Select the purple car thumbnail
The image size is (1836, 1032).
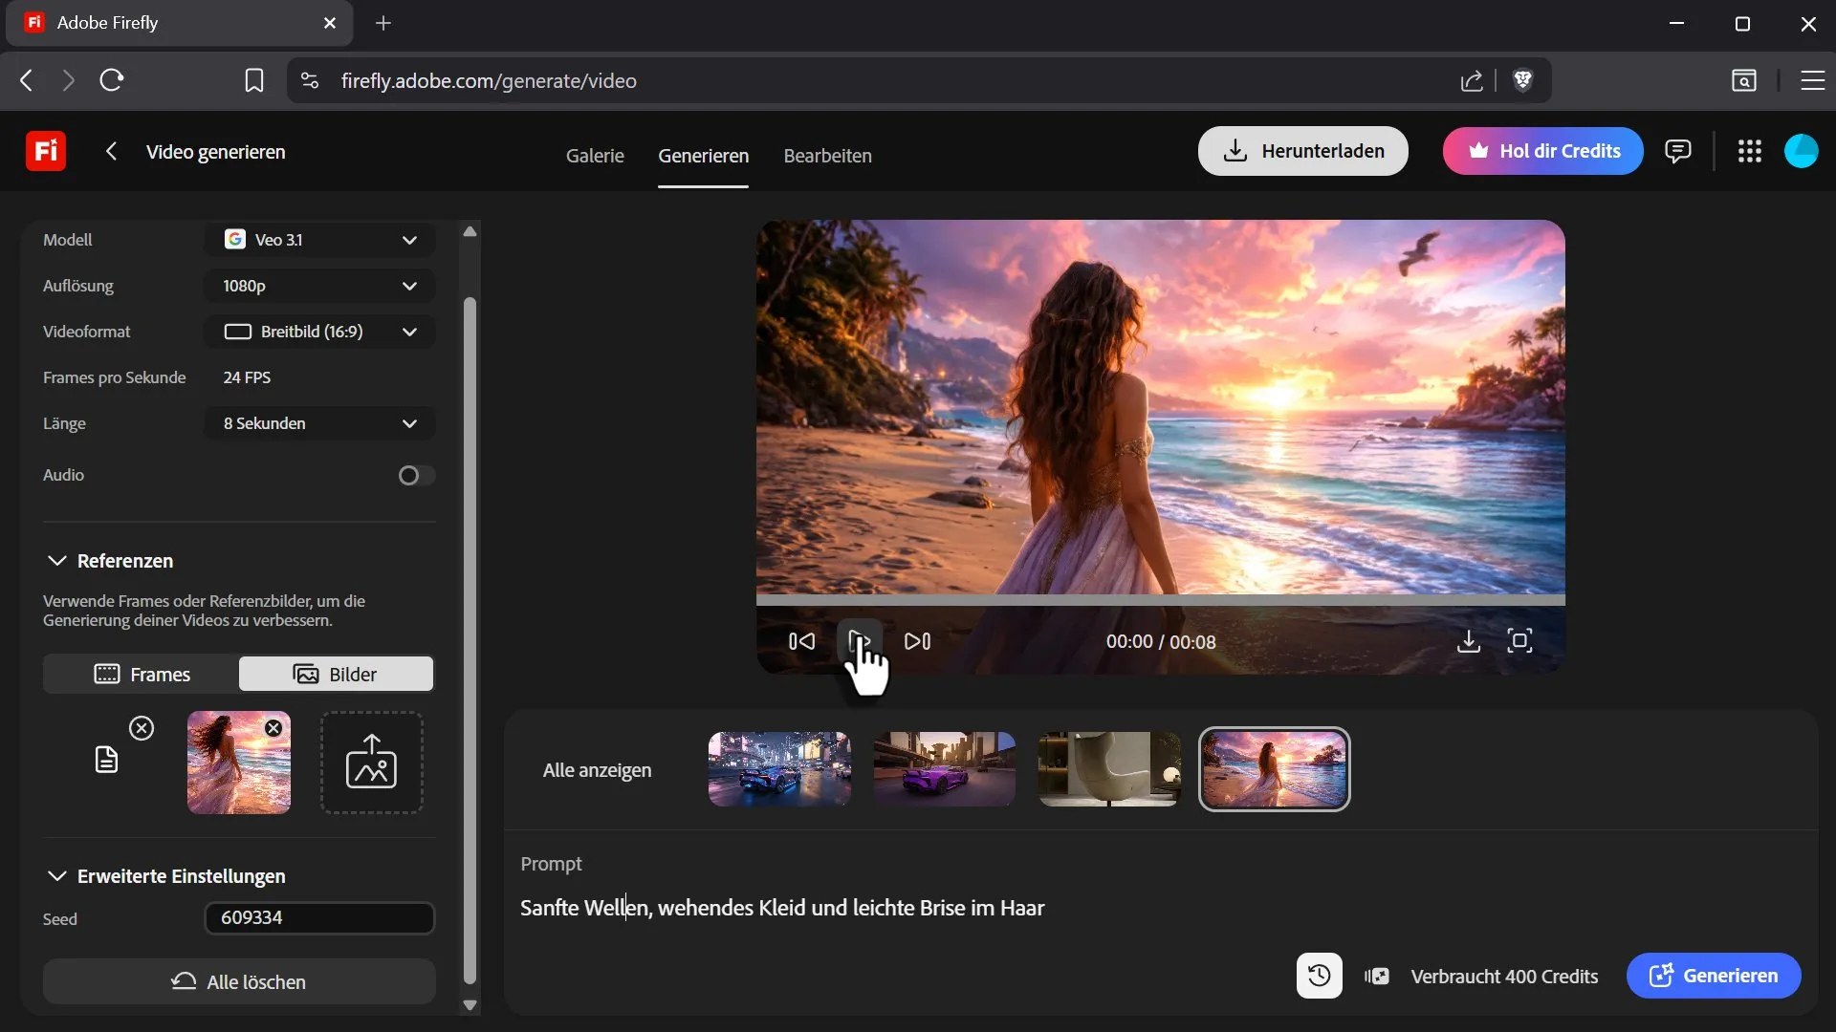click(945, 769)
